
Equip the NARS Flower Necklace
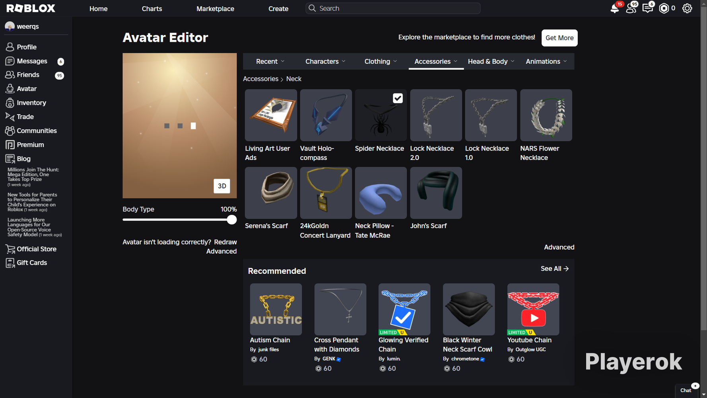tap(546, 115)
